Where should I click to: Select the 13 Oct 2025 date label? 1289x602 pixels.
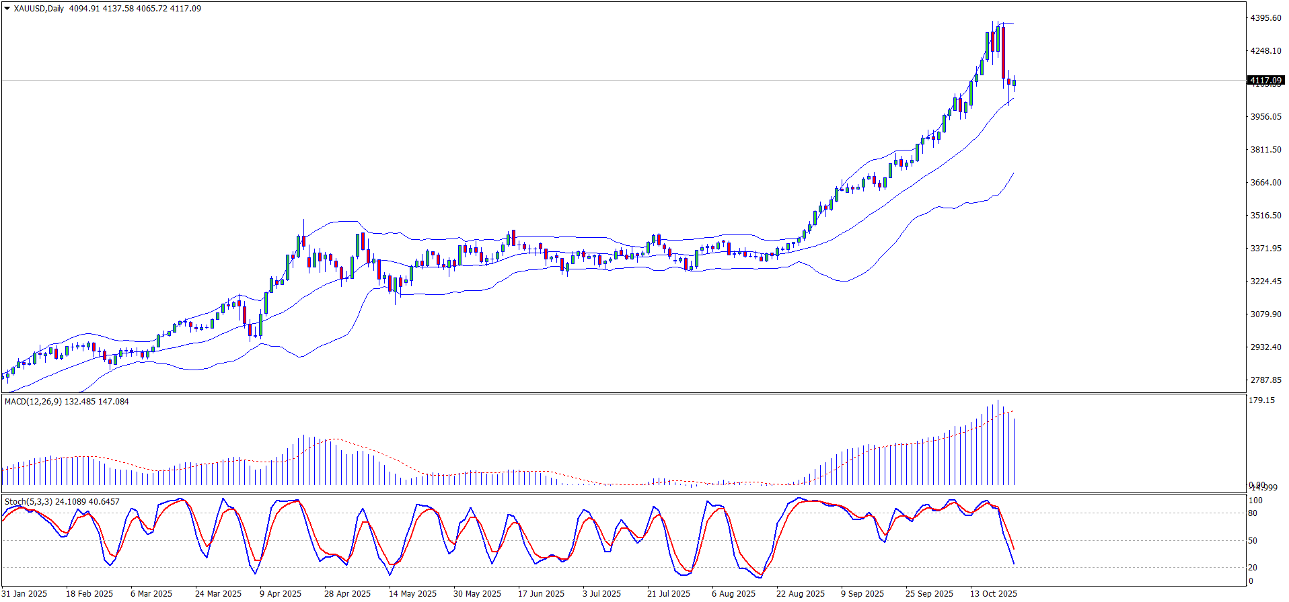[993, 594]
